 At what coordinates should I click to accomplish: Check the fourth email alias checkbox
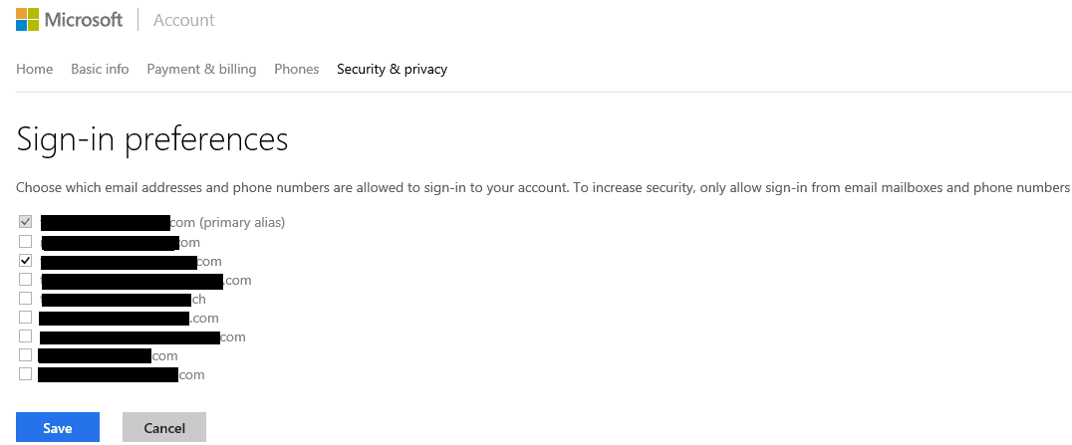(x=25, y=279)
